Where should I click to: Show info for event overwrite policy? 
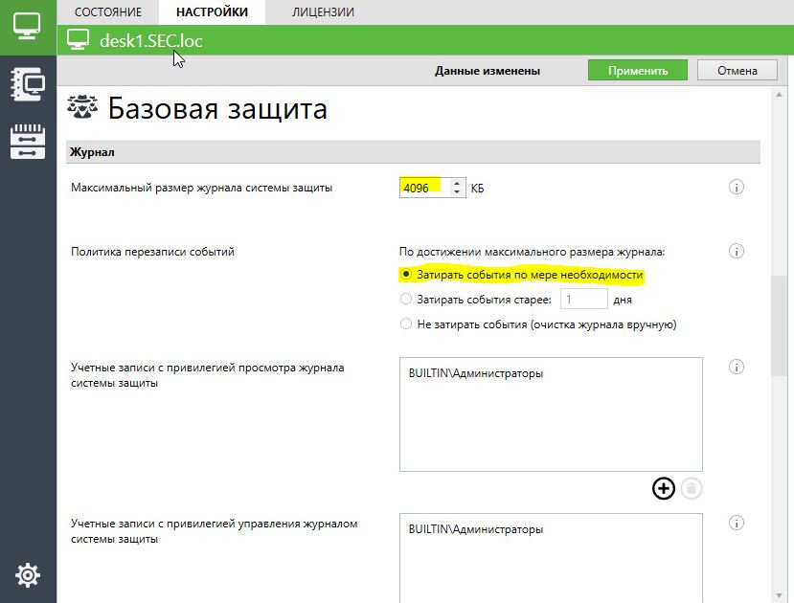(737, 251)
